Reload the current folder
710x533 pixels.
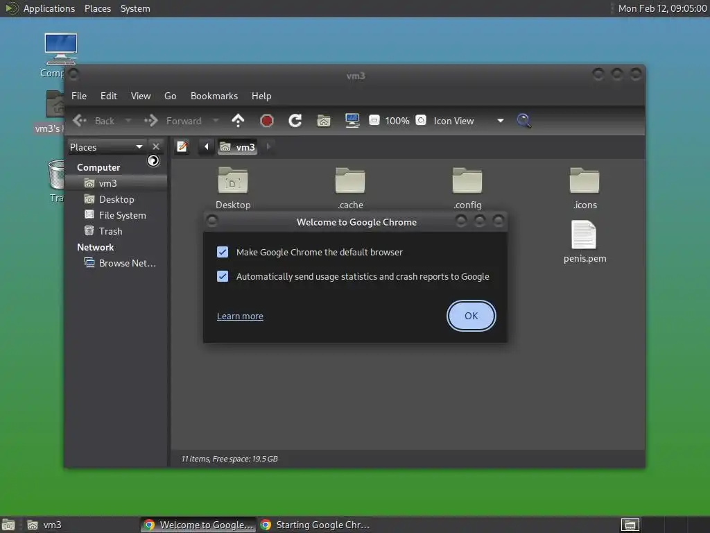point(295,121)
